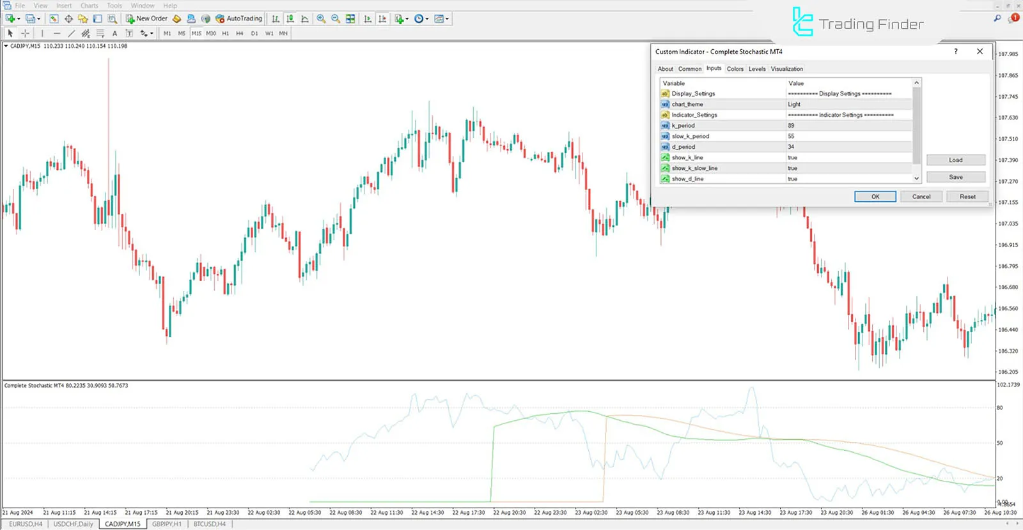Click the tile windows icon
Viewport: 1023px width, 530px height.
(350, 19)
